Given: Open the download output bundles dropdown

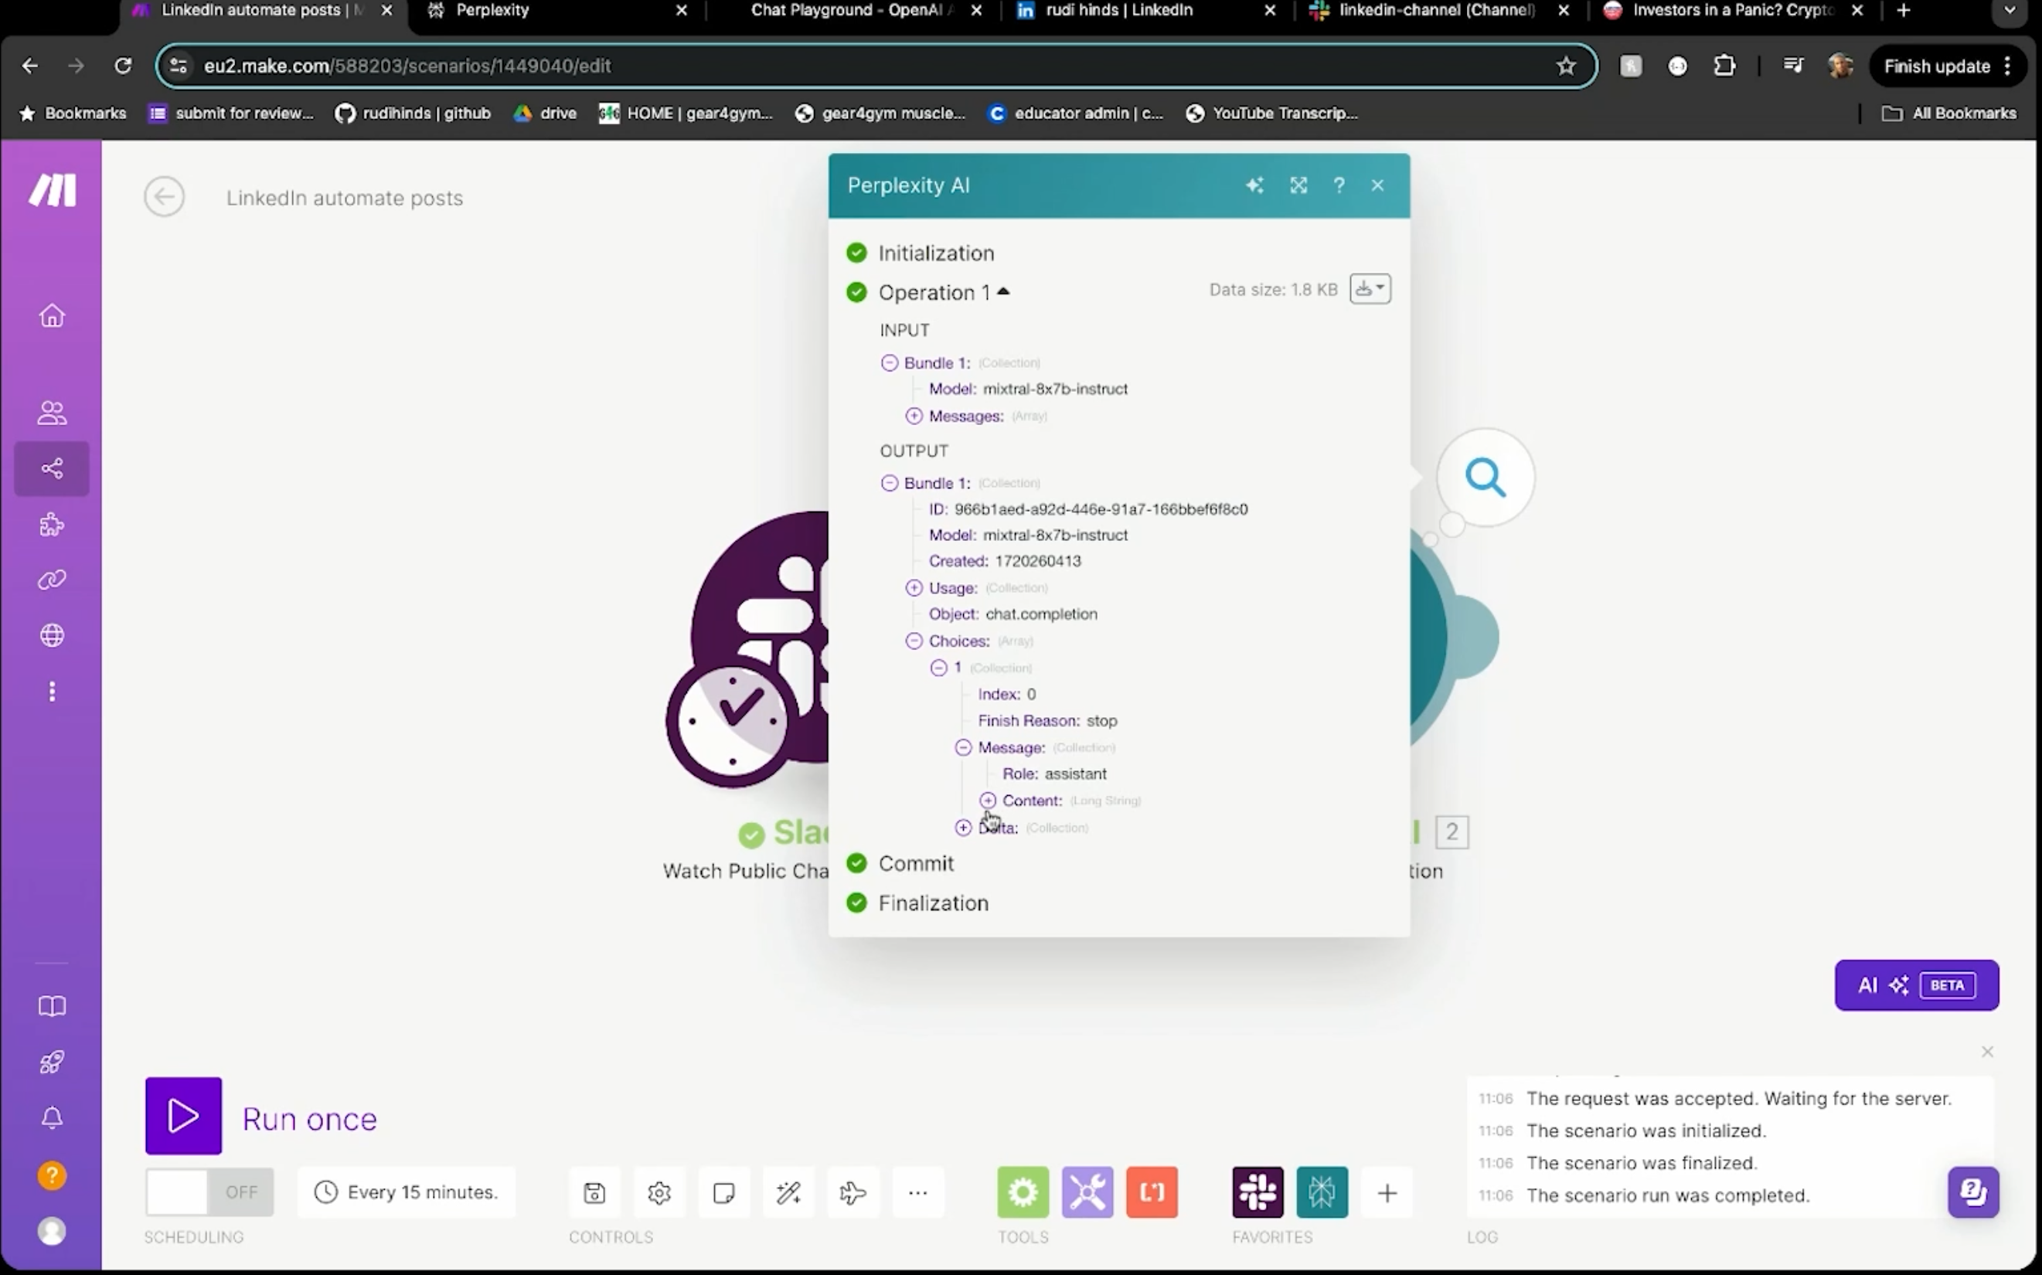Looking at the screenshot, I should pos(1370,289).
